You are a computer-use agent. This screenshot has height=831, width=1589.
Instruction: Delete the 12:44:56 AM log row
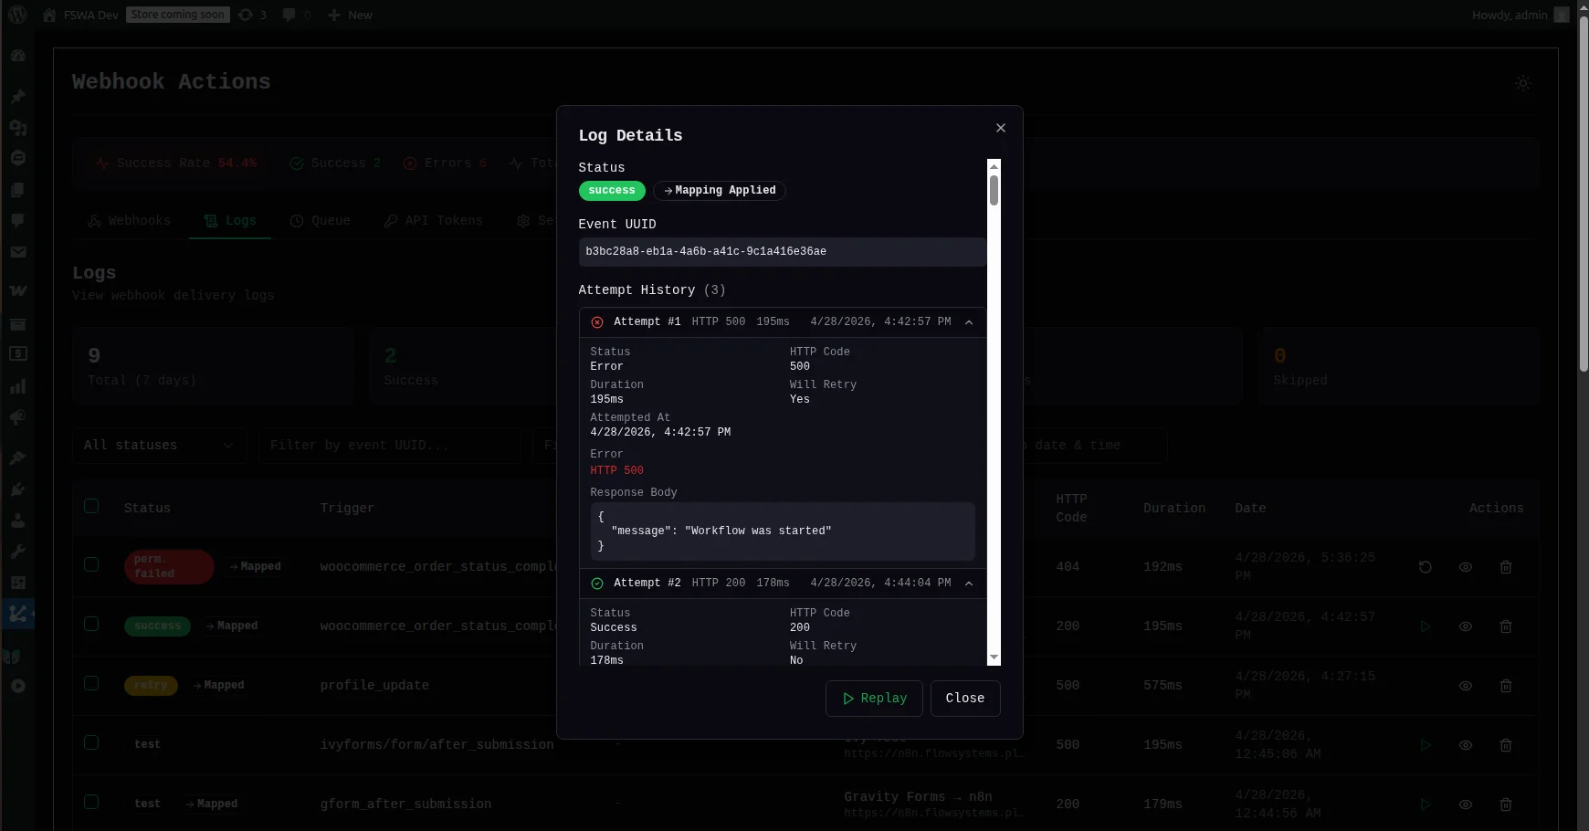point(1506,805)
